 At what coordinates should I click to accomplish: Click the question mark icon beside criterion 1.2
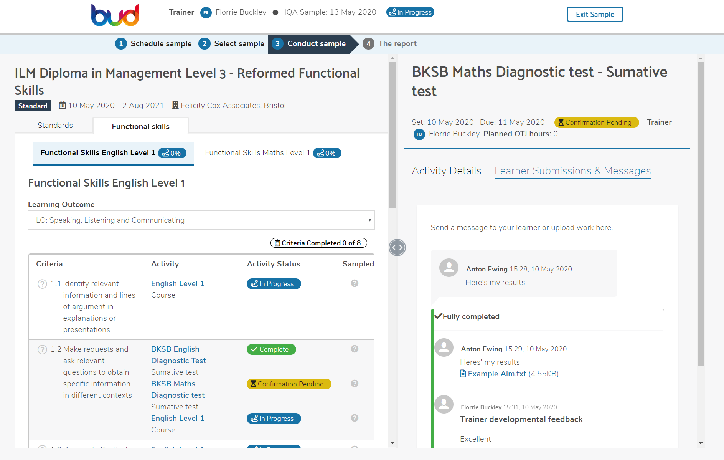click(42, 350)
